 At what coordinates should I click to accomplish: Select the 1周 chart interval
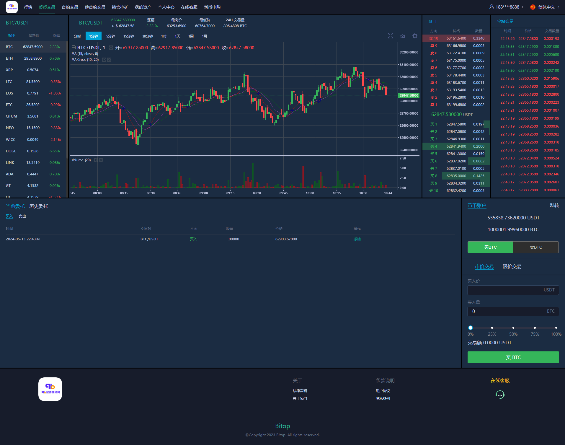tap(191, 36)
